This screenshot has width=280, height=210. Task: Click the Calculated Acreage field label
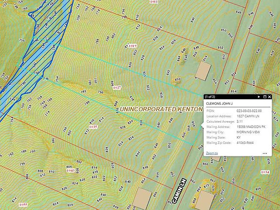[x=221, y=122]
